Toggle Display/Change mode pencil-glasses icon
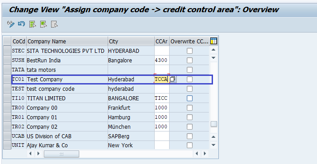Screen dimensions: 317x164 11,24
